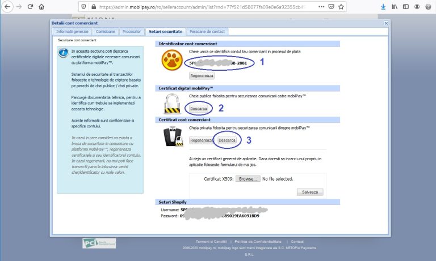Viewport: 436px width, 261px height.
Task: Open the Termeni si Conditii footer link
Action: click(x=211, y=242)
